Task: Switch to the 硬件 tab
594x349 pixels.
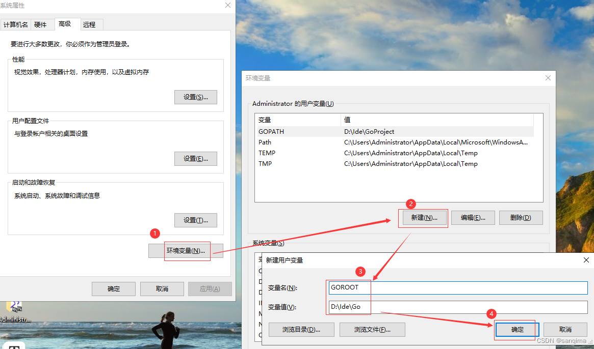Action: (x=40, y=24)
